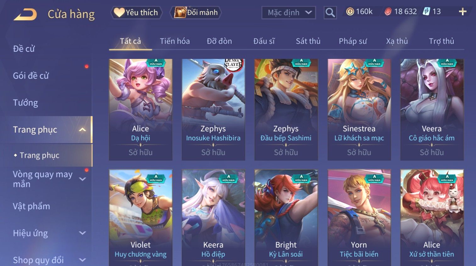Go to Tướng in sidebar
This screenshot has width=476, height=266.
click(25, 103)
